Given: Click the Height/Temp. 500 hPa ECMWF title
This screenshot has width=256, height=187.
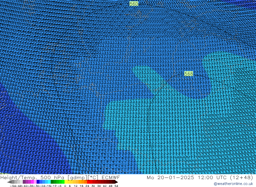Looking at the screenshot, I should tap(60, 177).
